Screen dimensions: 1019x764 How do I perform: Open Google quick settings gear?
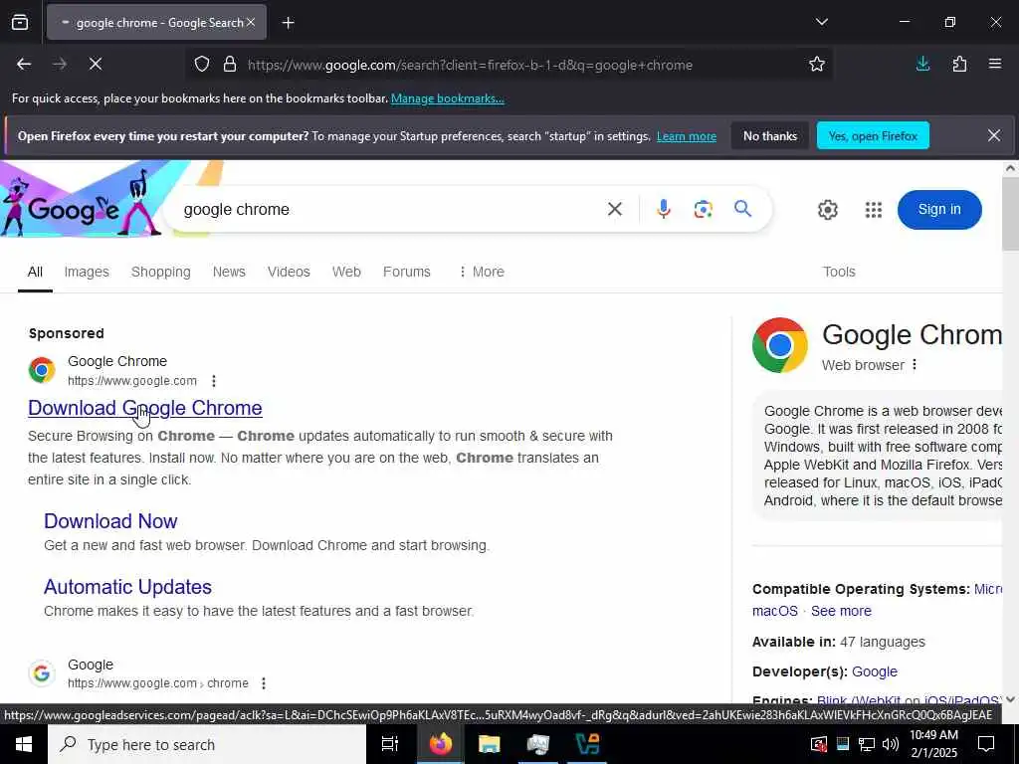pyautogui.click(x=827, y=209)
